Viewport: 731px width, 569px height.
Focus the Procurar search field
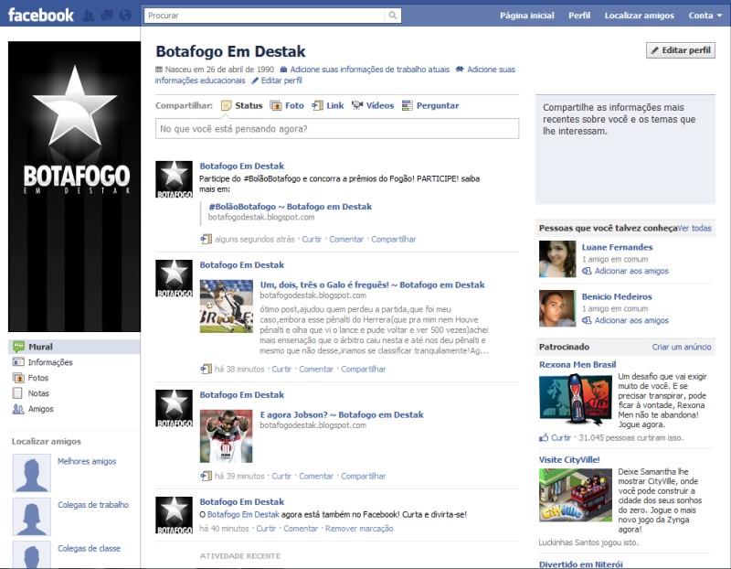pos(266,16)
